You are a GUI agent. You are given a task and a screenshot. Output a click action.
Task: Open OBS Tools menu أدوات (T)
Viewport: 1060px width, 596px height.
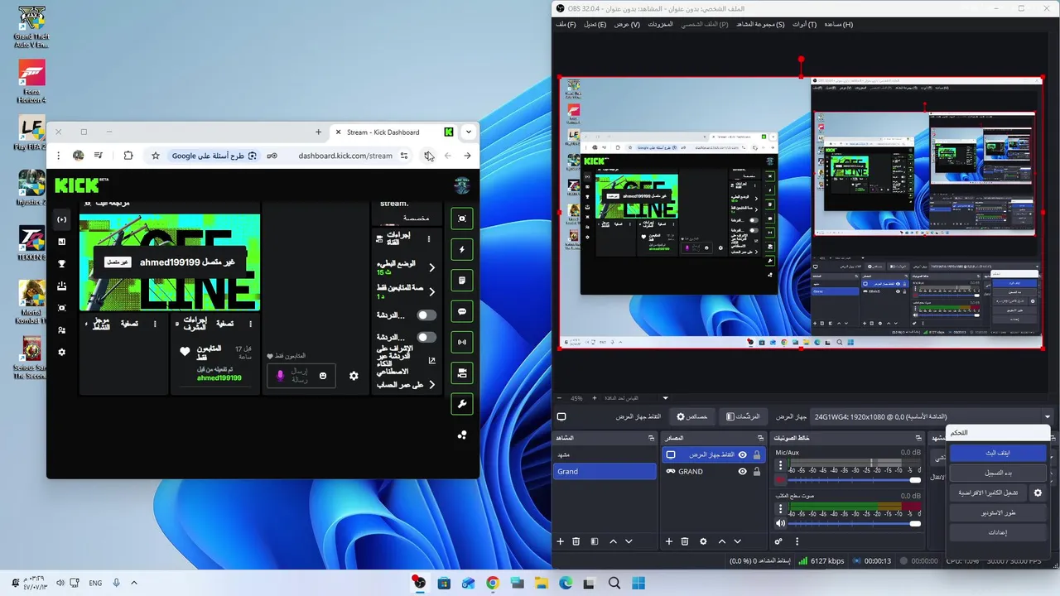[x=804, y=24]
